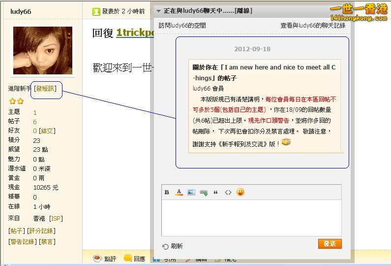The width and height of the screenshot is (391, 266).
Task: Click the 威望 value 23 點
Action: point(40,150)
